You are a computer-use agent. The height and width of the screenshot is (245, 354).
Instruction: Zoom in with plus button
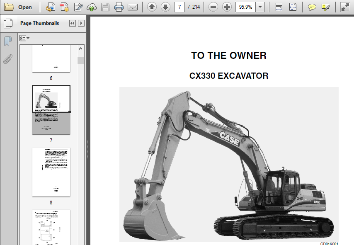[227, 7]
